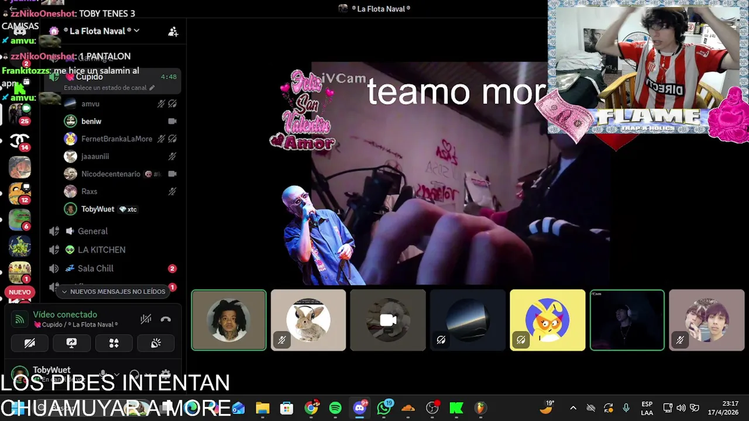Click the energy saver leaf tray icon
Screen dimensions: 749x421
point(695,408)
